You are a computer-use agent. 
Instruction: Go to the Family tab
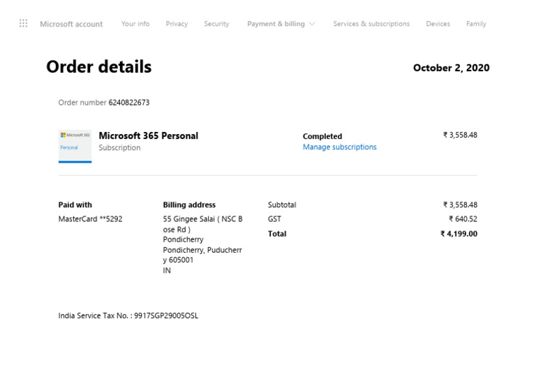point(476,24)
